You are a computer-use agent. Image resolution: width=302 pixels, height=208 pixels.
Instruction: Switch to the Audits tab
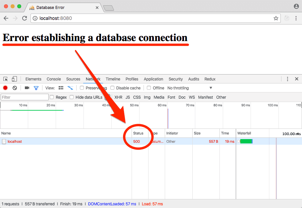tap(194, 79)
